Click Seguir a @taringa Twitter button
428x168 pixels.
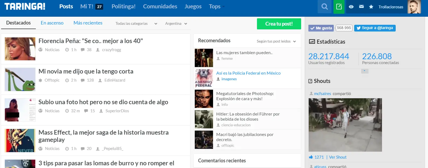(375, 28)
